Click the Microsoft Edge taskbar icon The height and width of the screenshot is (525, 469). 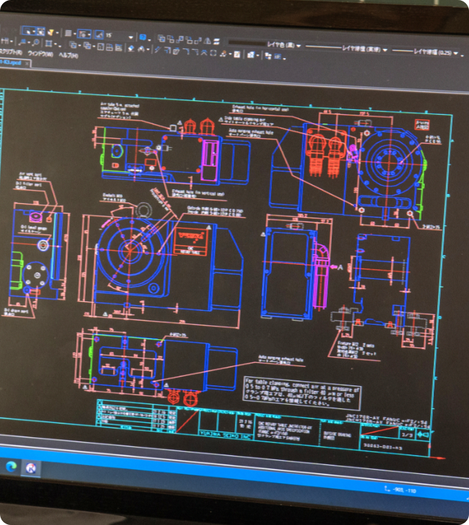11,466
